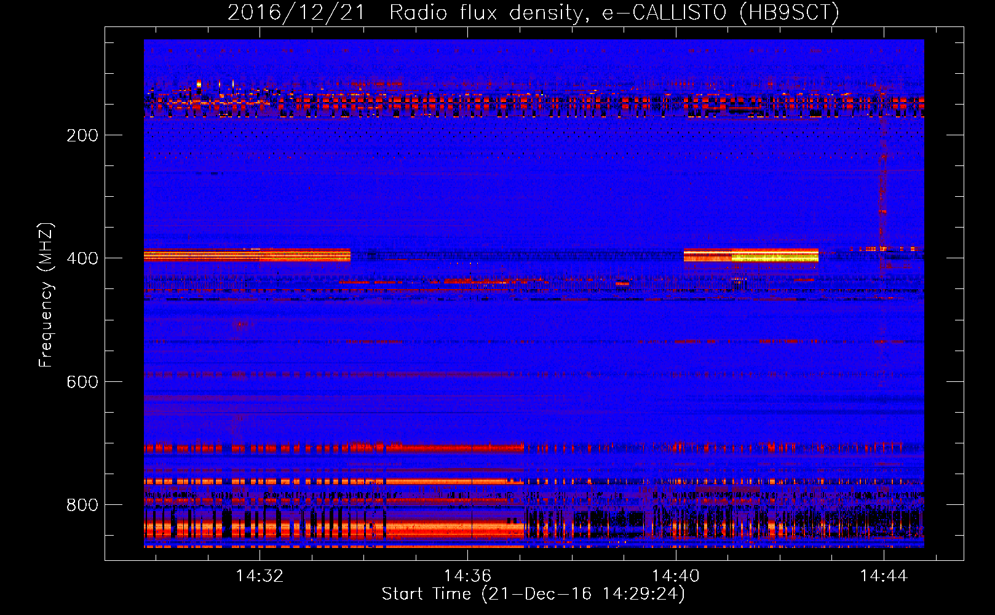
Task: Click the "Start Time (21-Dec-16 14:29:24)" label
Action: (x=533, y=594)
